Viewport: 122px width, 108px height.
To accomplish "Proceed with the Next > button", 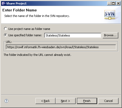I will coord(66,101).
